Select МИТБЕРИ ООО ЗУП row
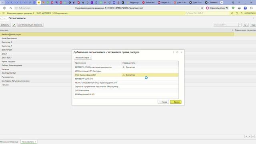 [126, 79]
